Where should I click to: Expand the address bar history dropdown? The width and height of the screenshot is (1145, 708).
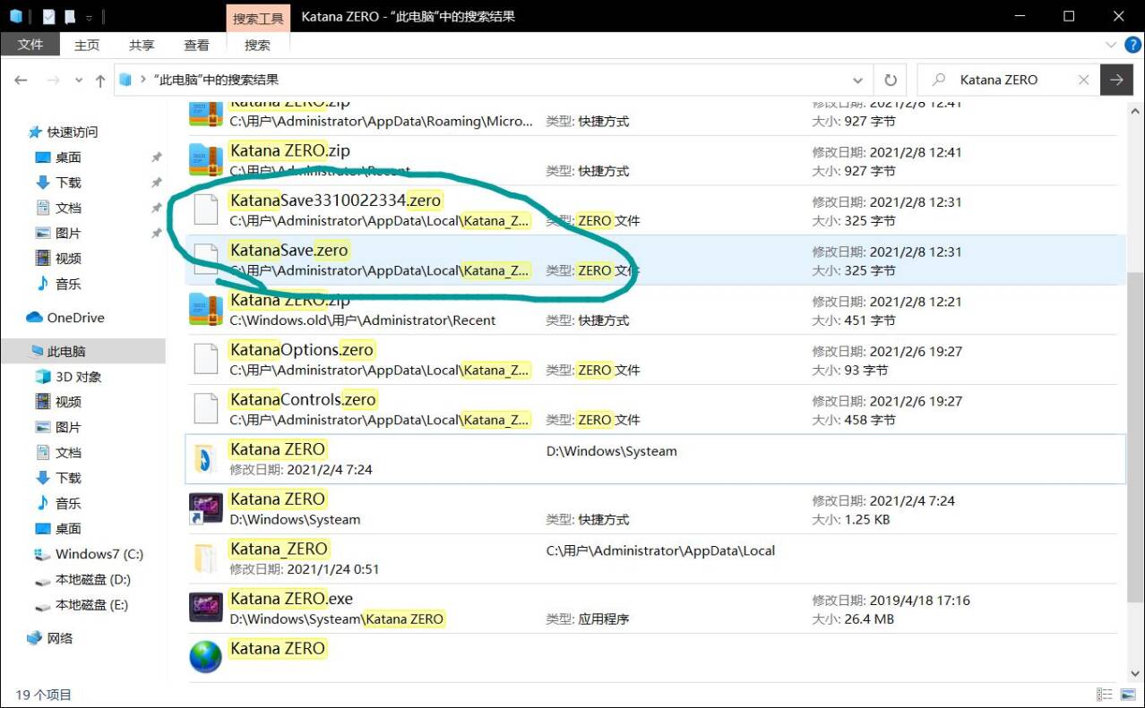[x=857, y=80]
